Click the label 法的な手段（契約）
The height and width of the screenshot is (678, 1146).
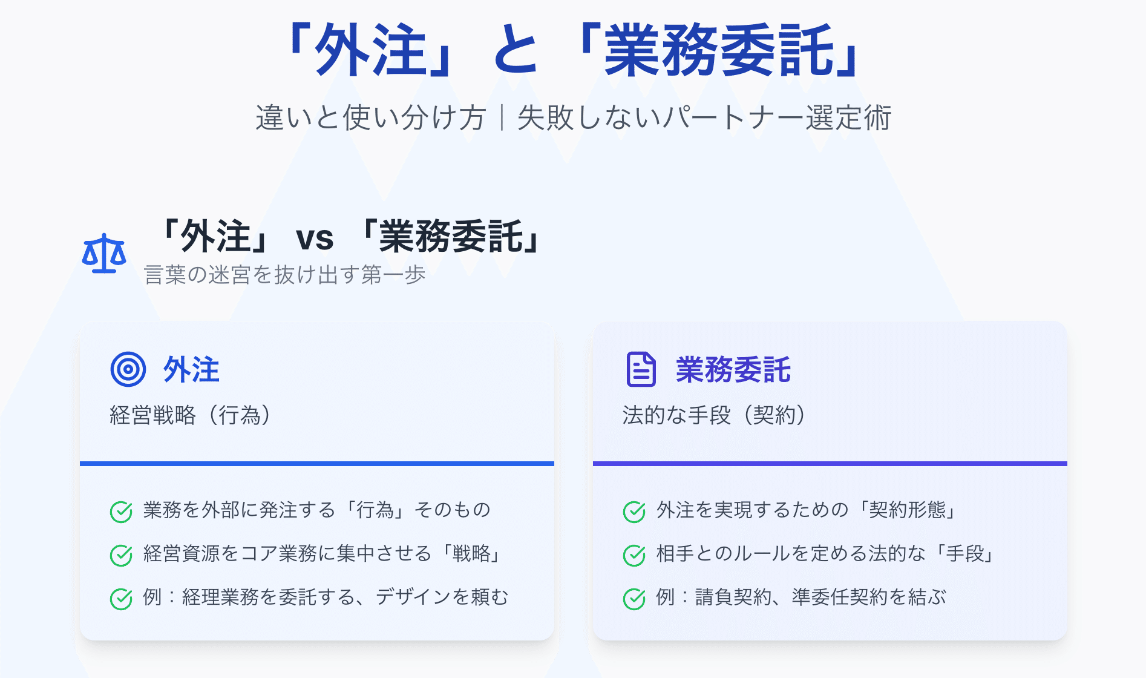click(x=714, y=415)
